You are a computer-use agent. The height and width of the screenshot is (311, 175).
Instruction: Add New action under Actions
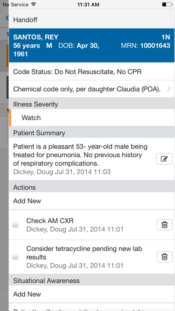92,201
